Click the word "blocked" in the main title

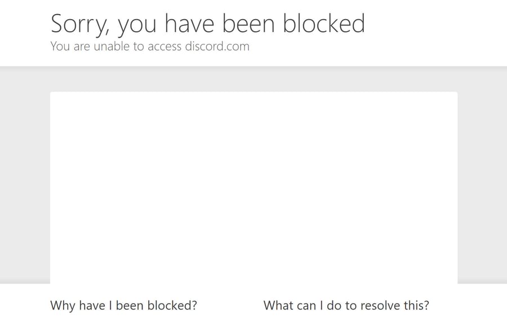(324, 23)
